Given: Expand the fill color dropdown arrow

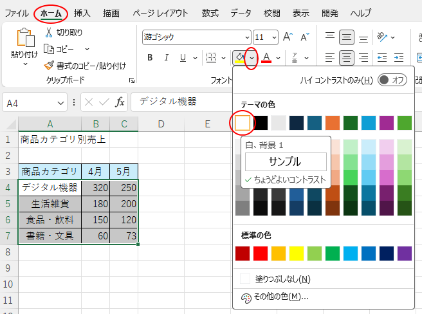Looking at the screenshot, I should click(252, 58).
